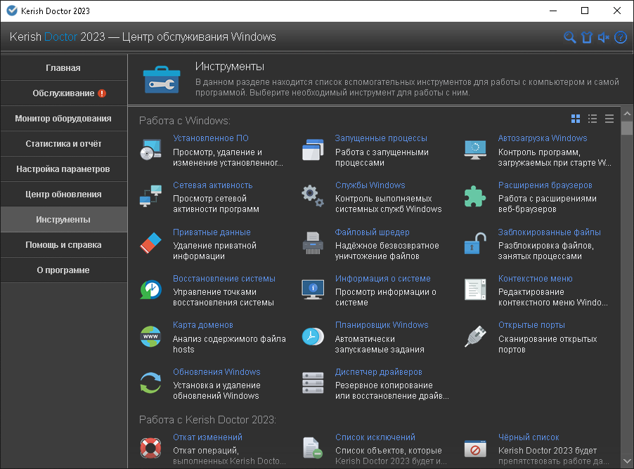Go to Монитор оборудования section

click(x=63, y=119)
